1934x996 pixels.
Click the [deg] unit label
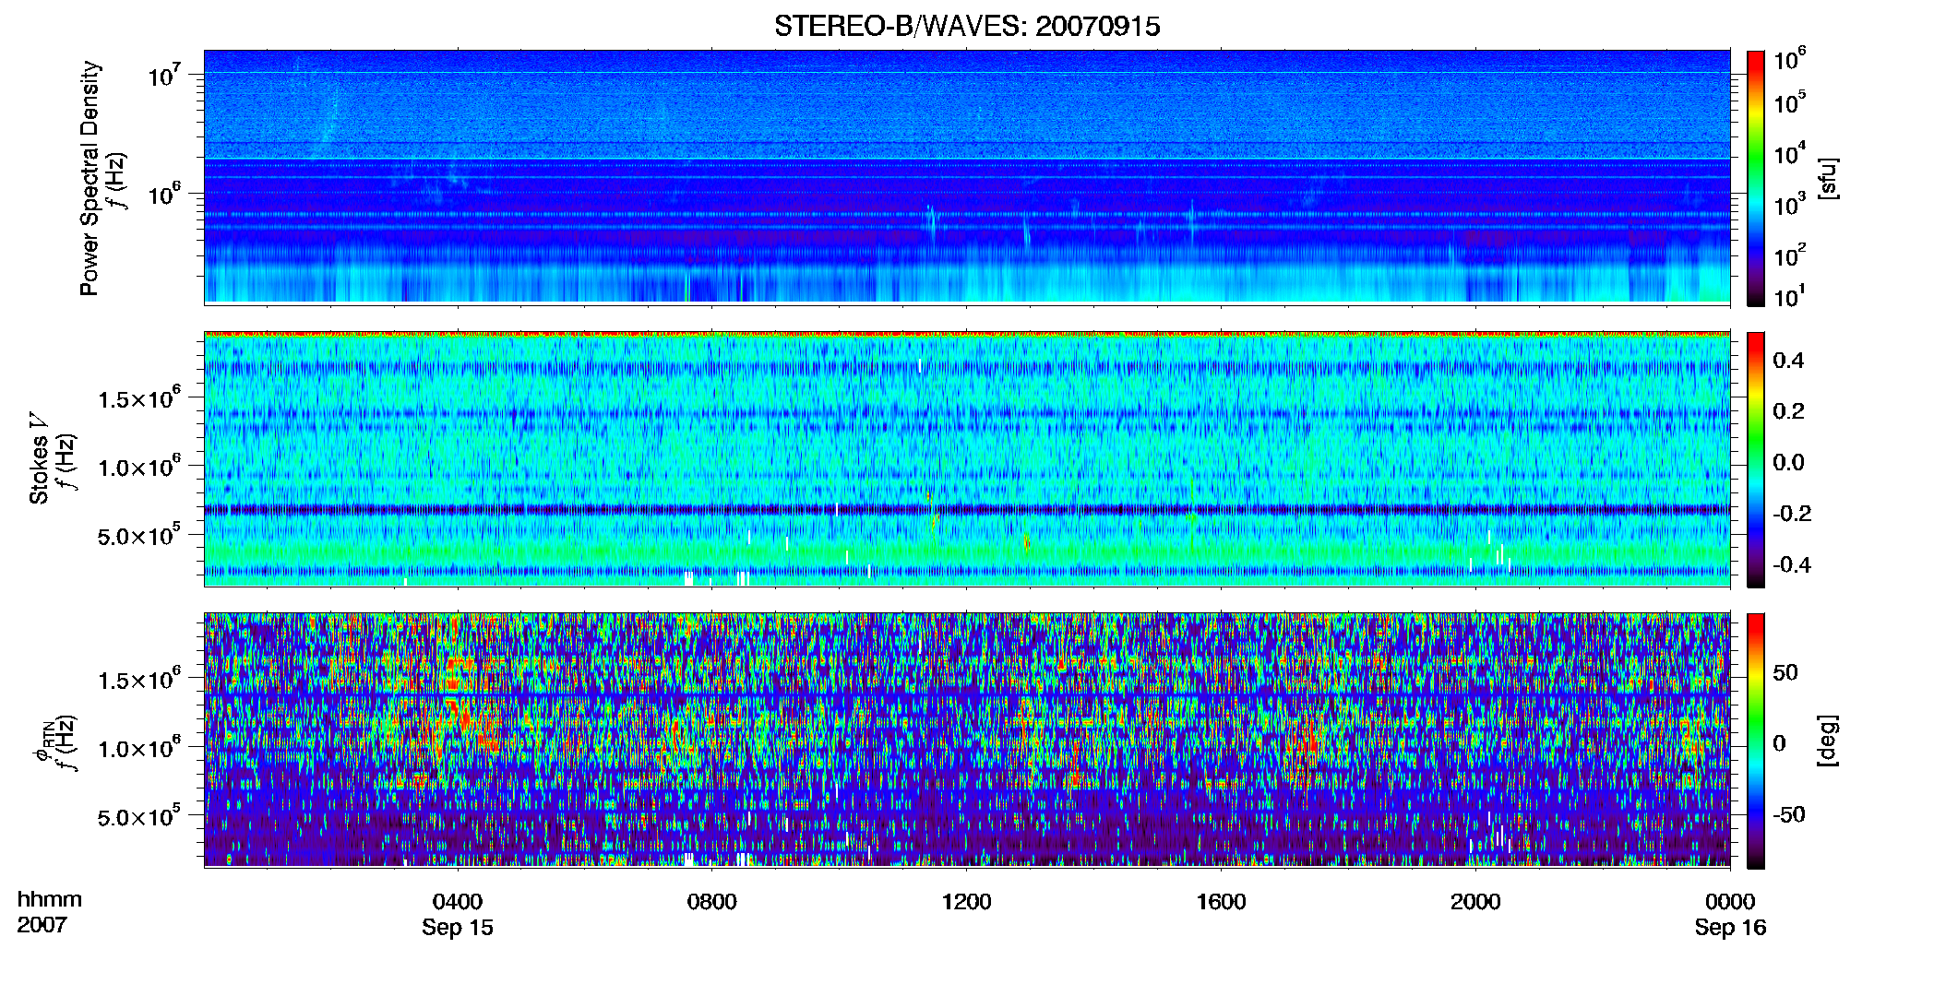pos(1828,741)
